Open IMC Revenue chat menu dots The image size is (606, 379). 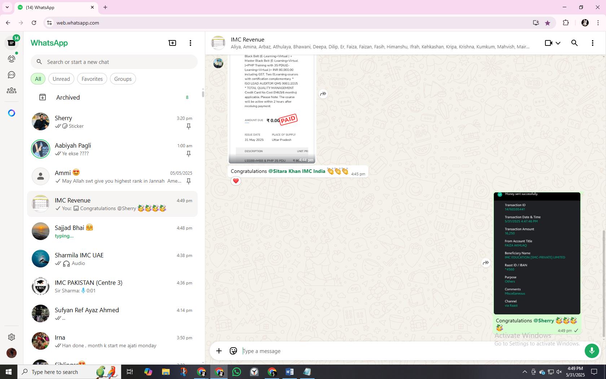pyautogui.click(x=593, y=43)
